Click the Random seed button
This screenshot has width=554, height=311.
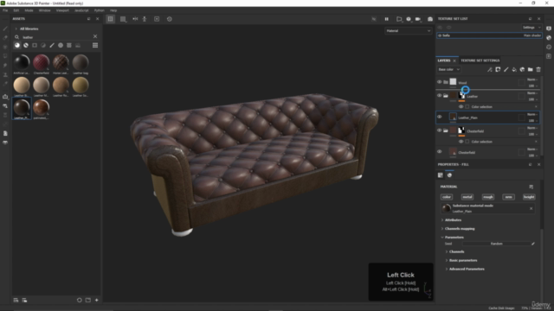click(496, 244)
